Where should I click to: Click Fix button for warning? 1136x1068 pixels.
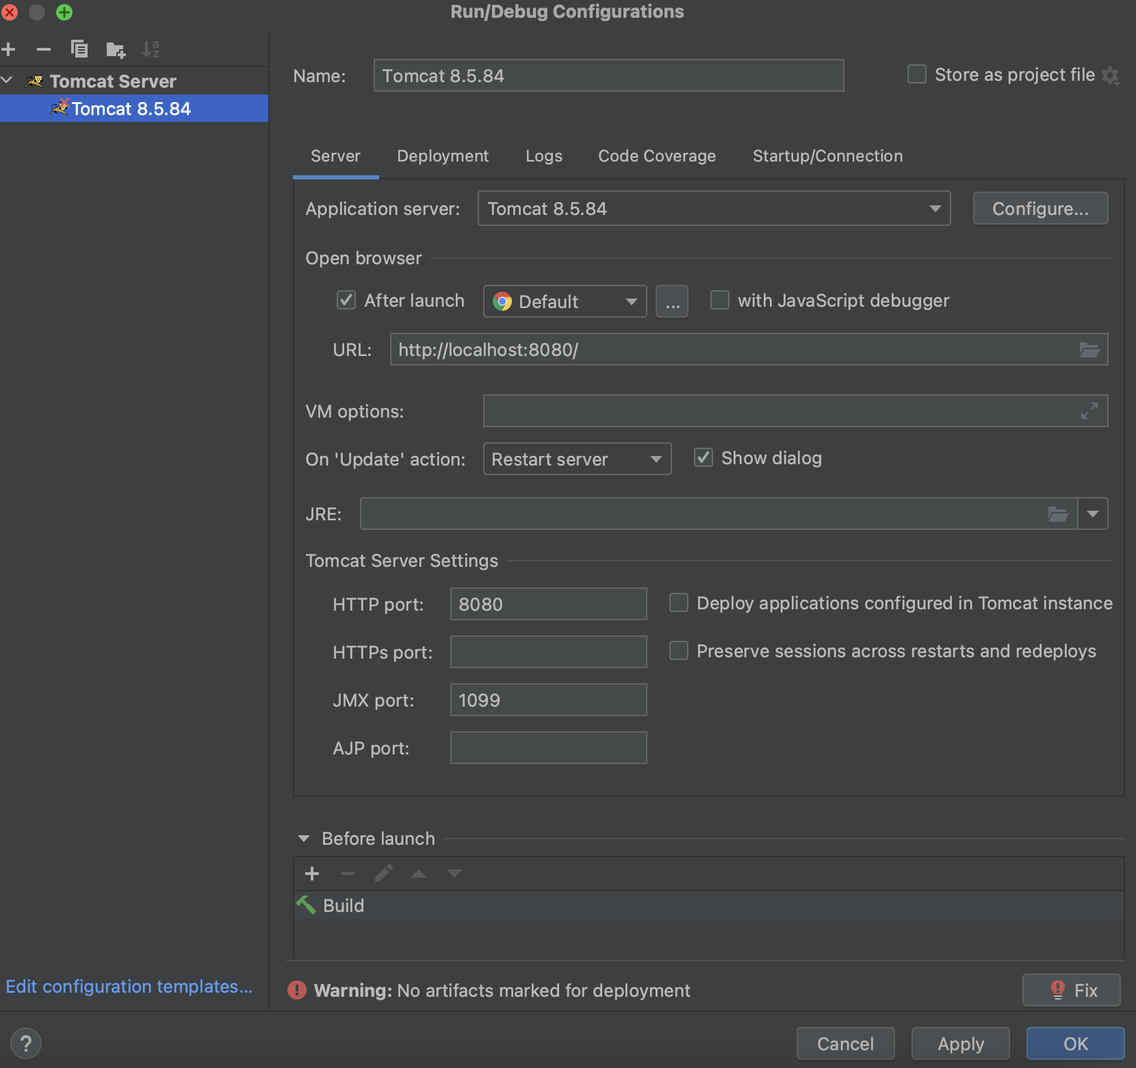click(x=1072, y=990)
